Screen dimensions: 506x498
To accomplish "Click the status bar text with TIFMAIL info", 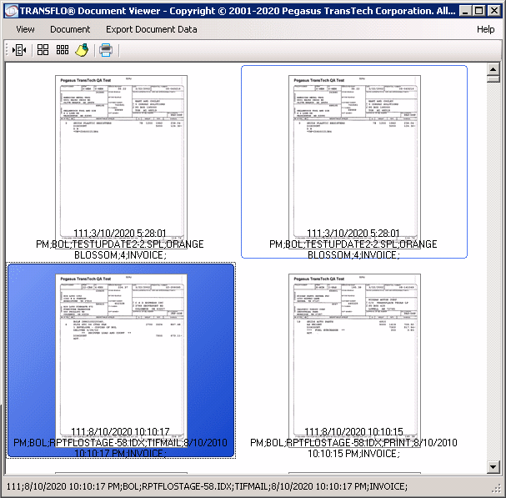I will 207,486.
